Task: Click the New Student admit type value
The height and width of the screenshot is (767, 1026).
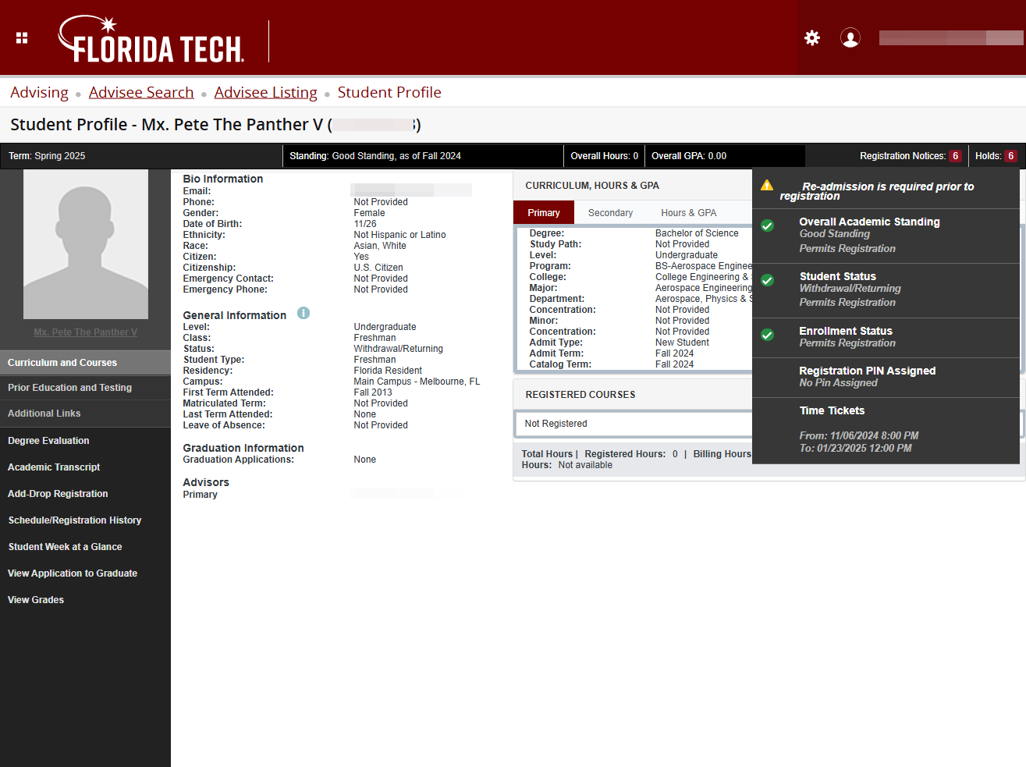Action: [x=682, y=343]
